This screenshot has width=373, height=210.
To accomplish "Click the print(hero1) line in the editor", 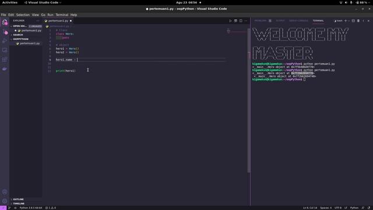I will pyautogui.click(x=66, y=71).
